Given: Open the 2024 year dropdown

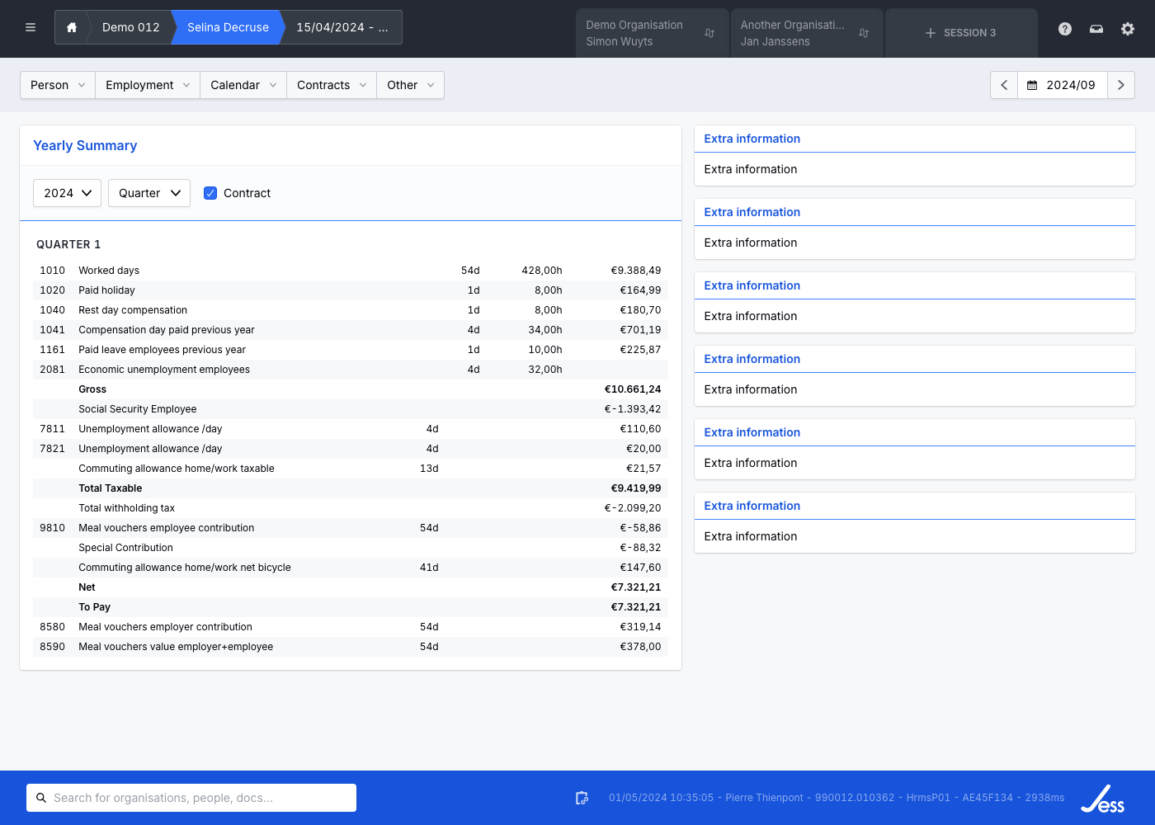Looking at the screenshot, I should point(67,193).
